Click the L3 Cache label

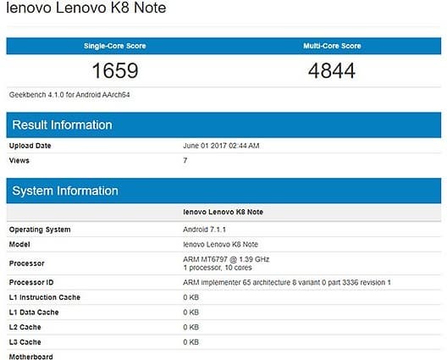click(25, 342)
